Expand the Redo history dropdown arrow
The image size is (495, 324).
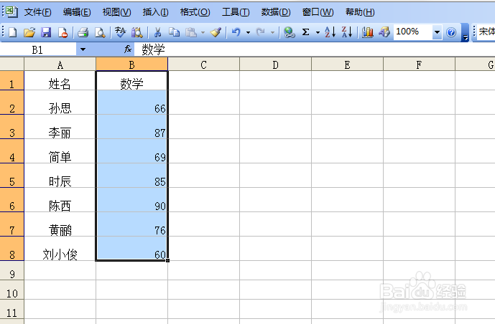point(272,32)
